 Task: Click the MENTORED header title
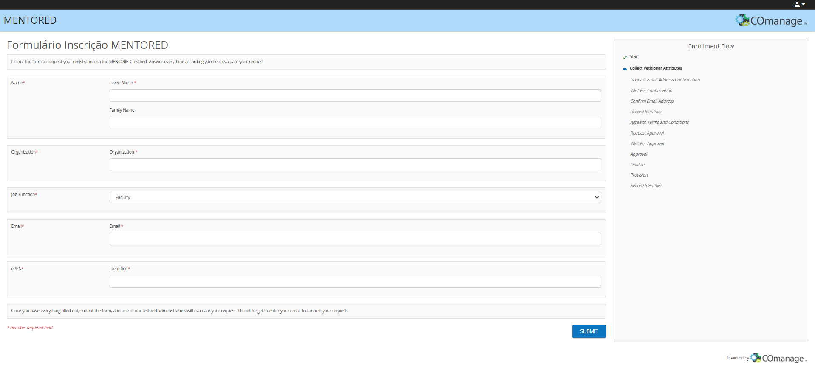point(30,20)
